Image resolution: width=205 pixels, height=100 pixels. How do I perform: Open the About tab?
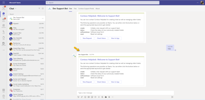click(97, 9)
